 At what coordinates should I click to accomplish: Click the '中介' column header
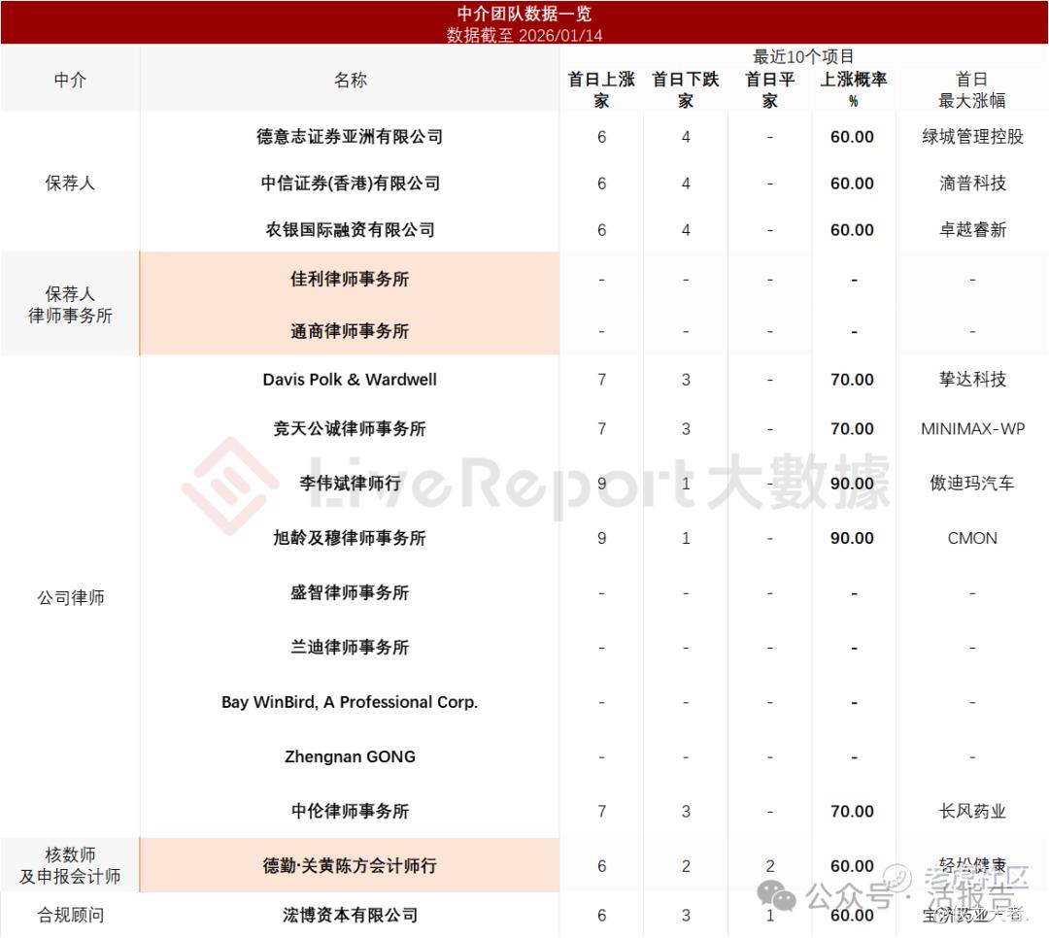click(70, 81)
